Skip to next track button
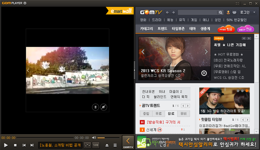 coord(32,145)
